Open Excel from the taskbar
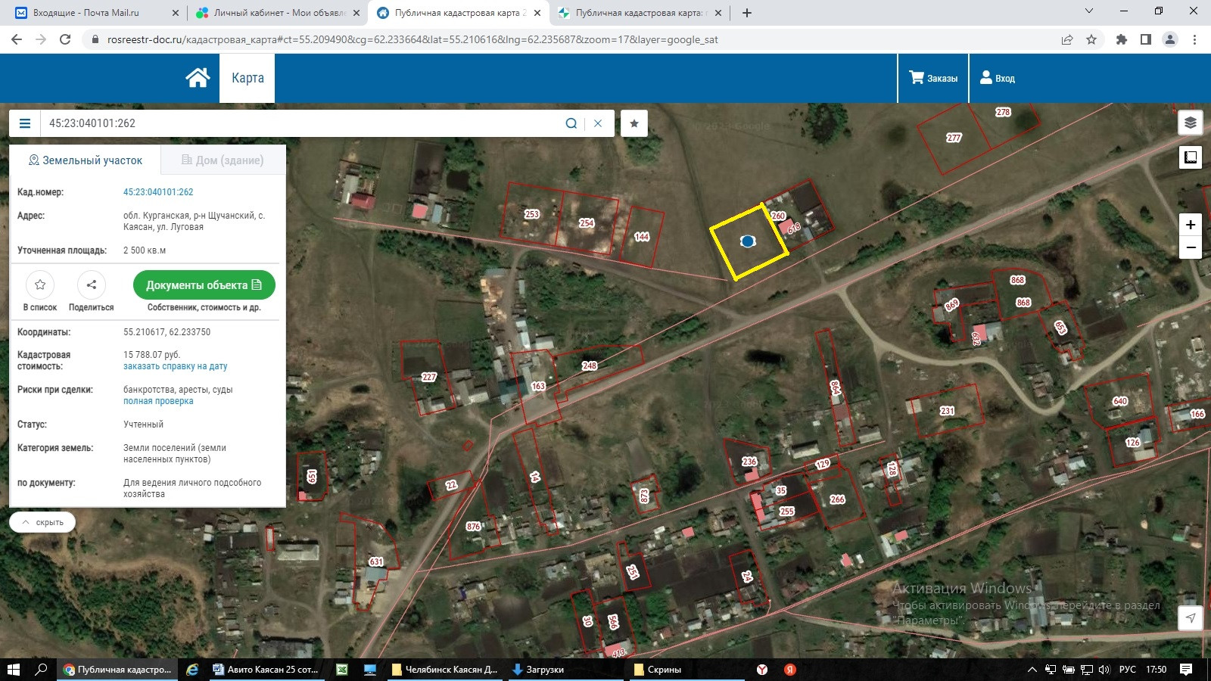 coord(342,670)
